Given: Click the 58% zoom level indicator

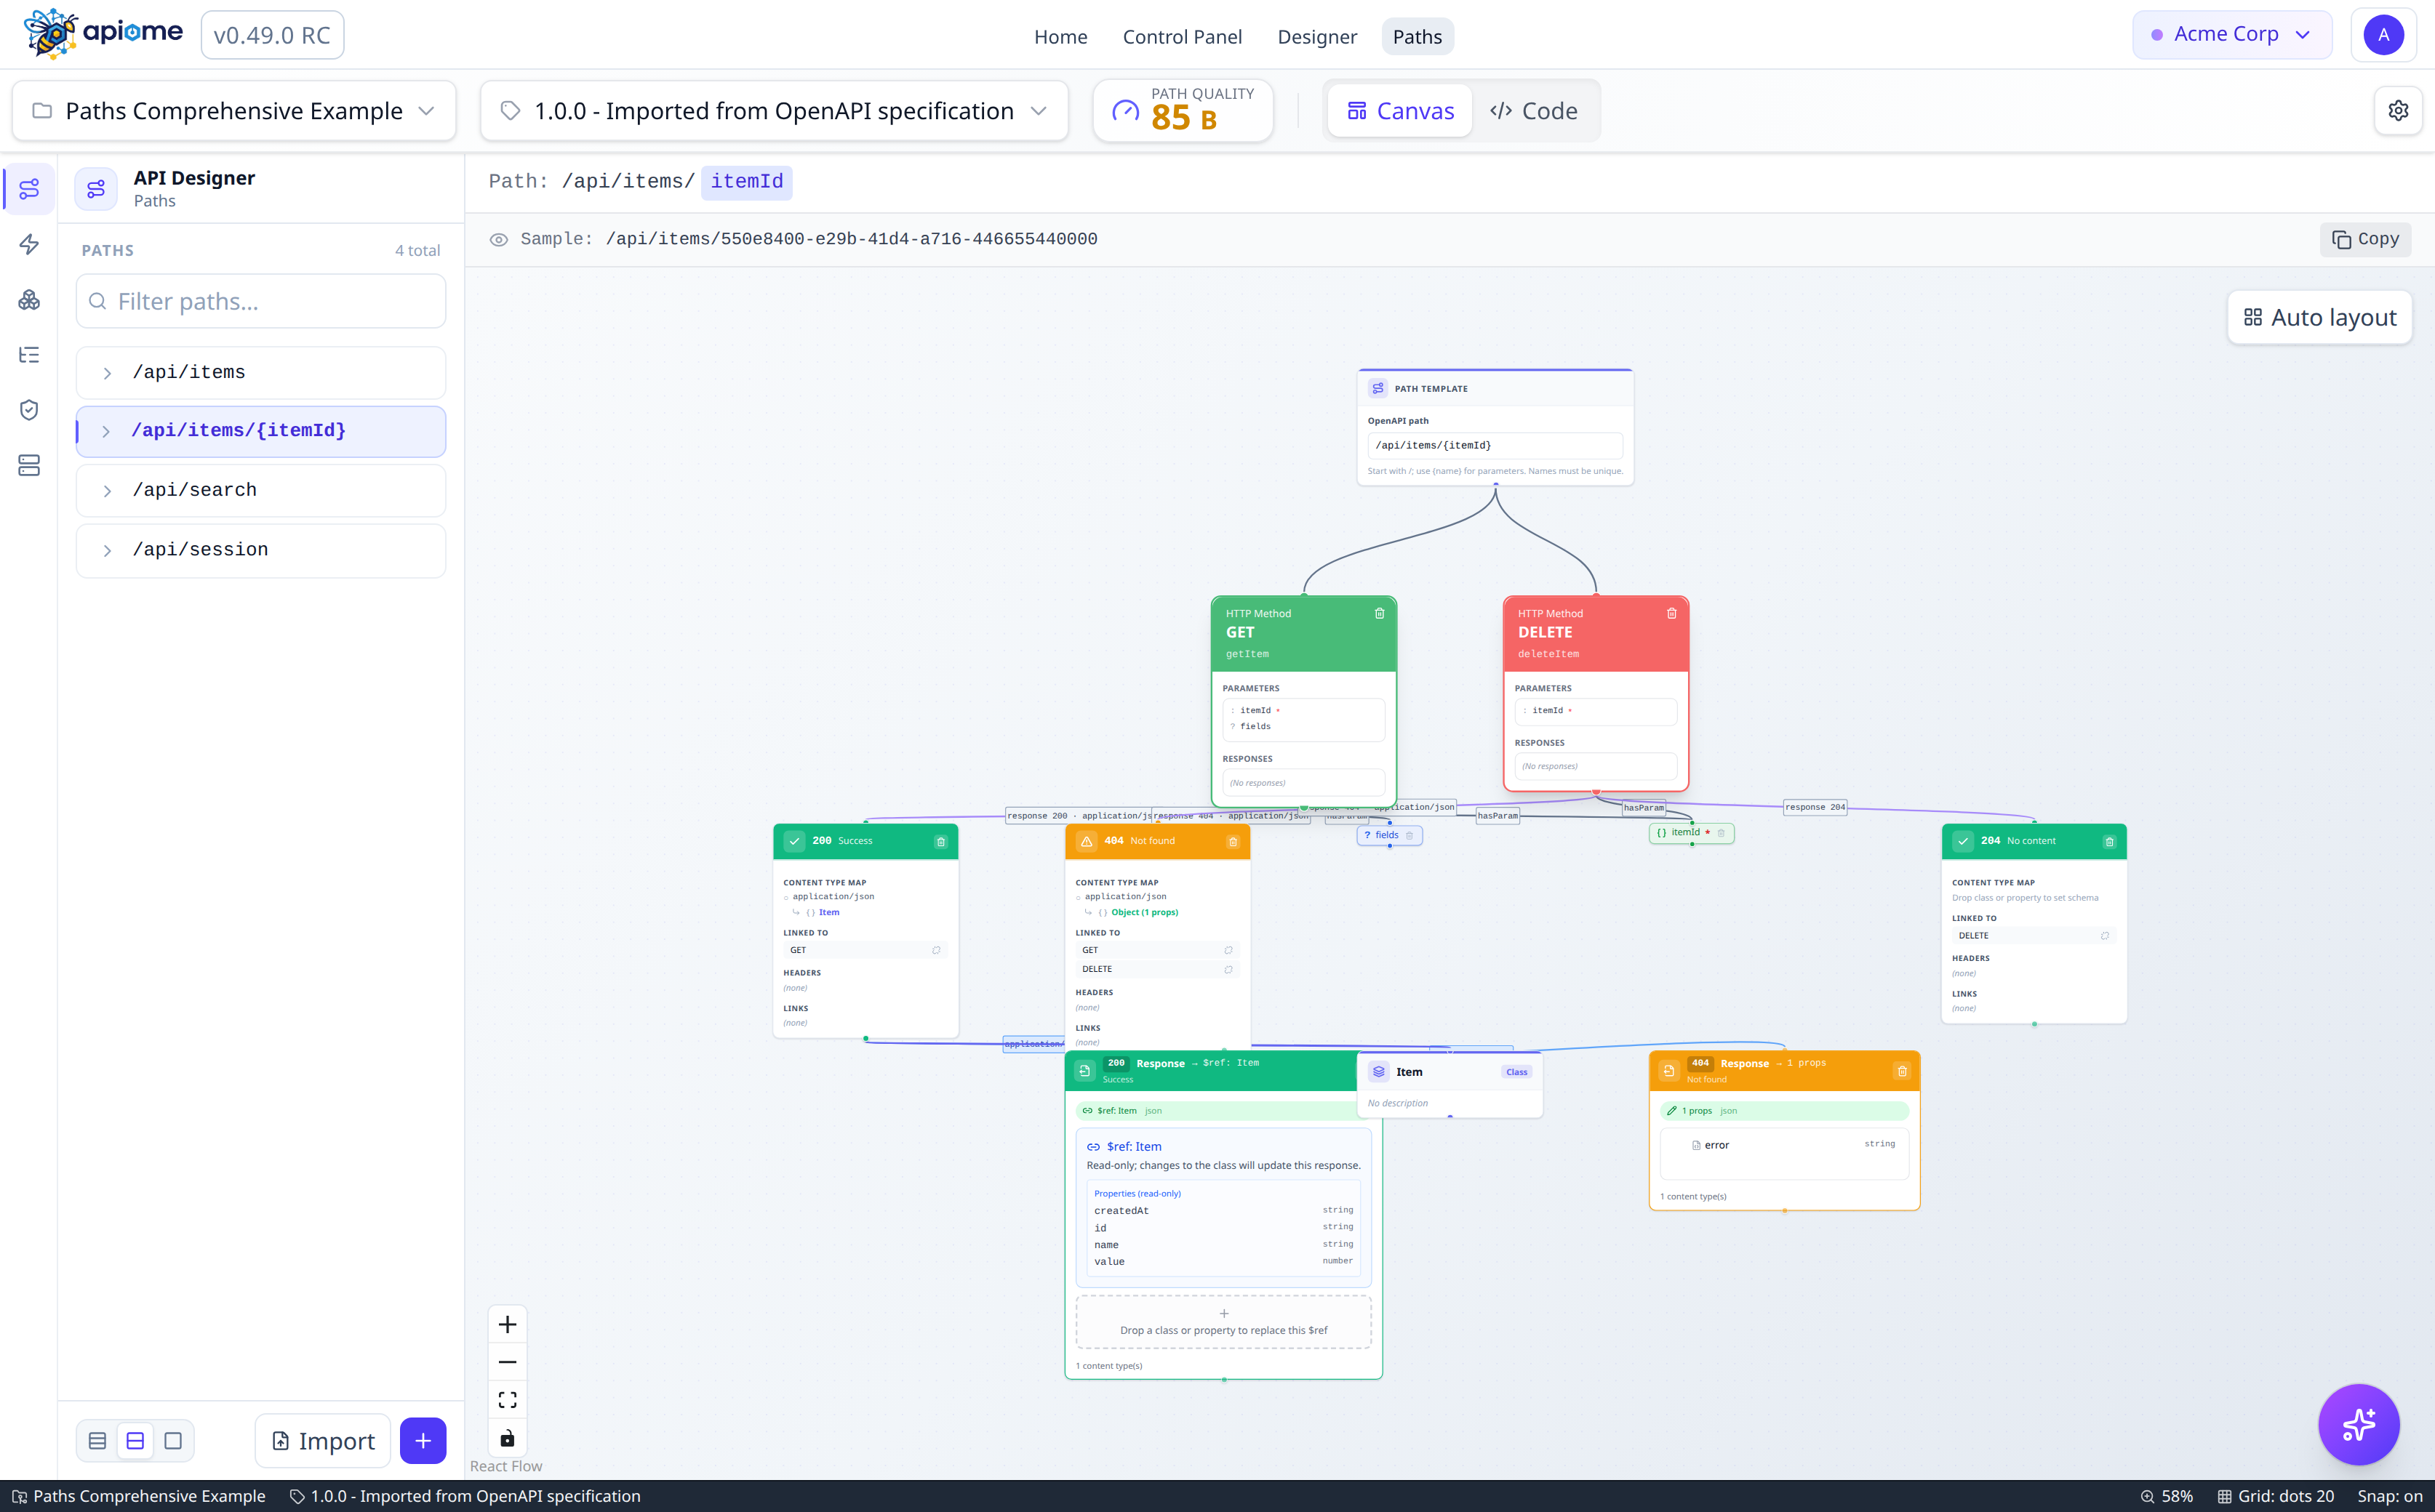Looking at the screenshot, I should point(2167,1496).
